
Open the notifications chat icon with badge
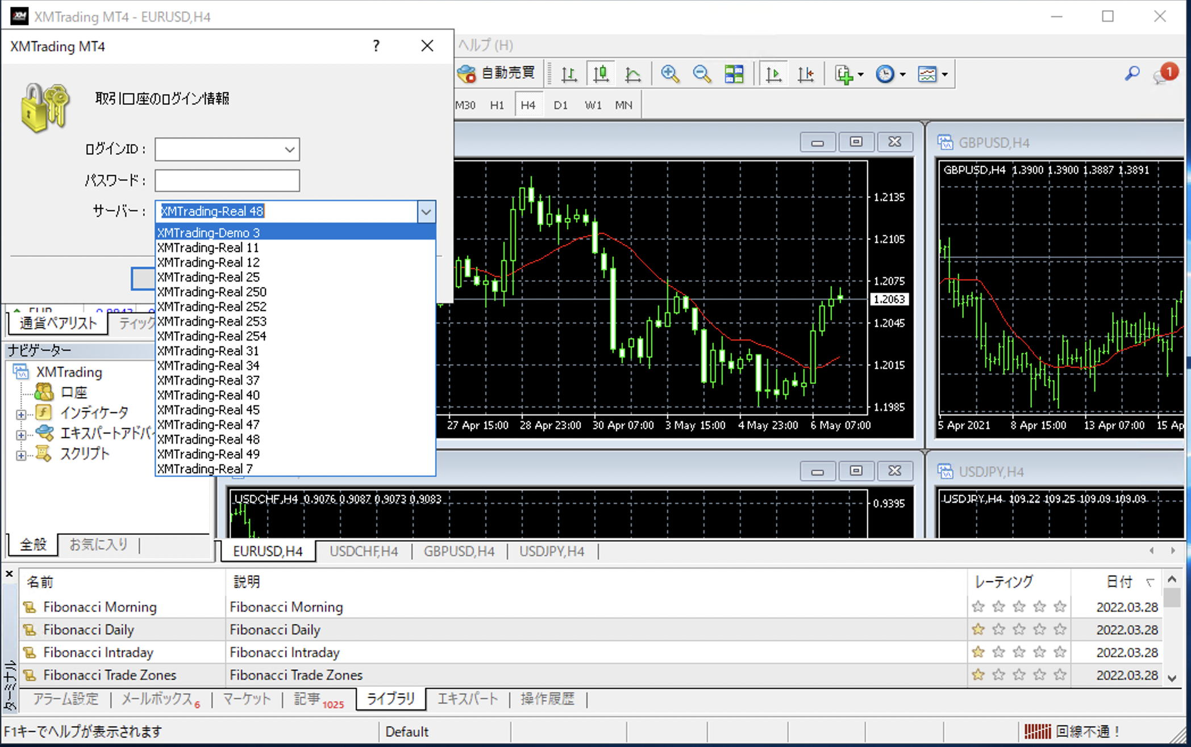[1164, 74]
